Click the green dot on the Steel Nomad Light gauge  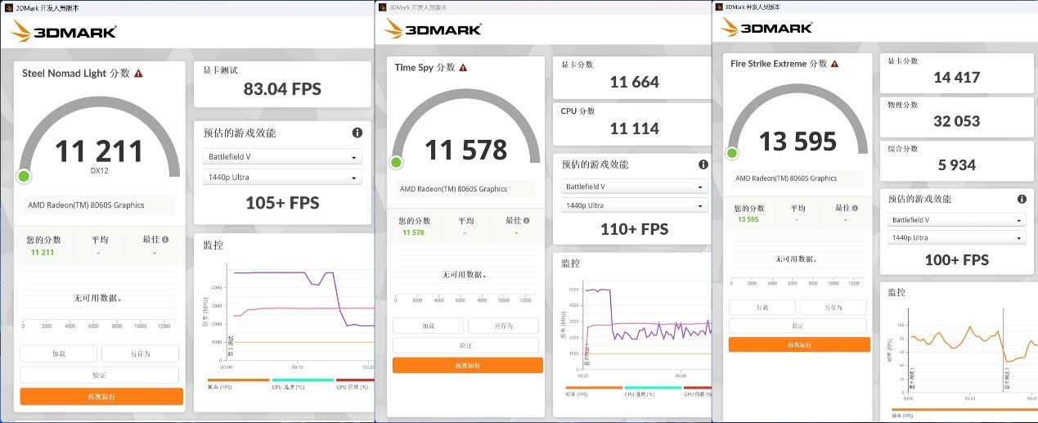click(25, 176)
